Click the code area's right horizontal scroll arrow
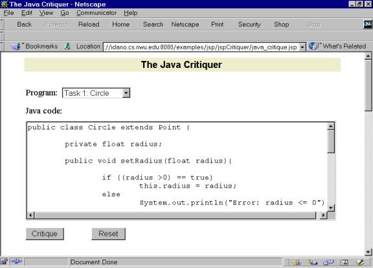Image resolution: width=373 pixels, height=268 pixels. pyautogui.click(x=323, y=216)
